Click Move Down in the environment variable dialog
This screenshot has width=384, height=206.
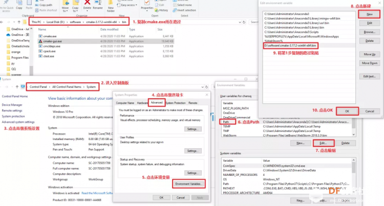click(369, 63)
